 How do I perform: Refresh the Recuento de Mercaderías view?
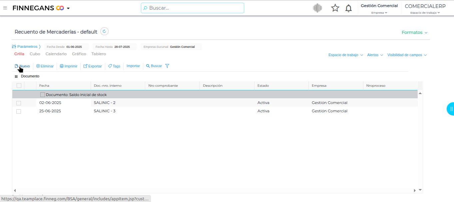pyautogui.click(x=105, y=32)
